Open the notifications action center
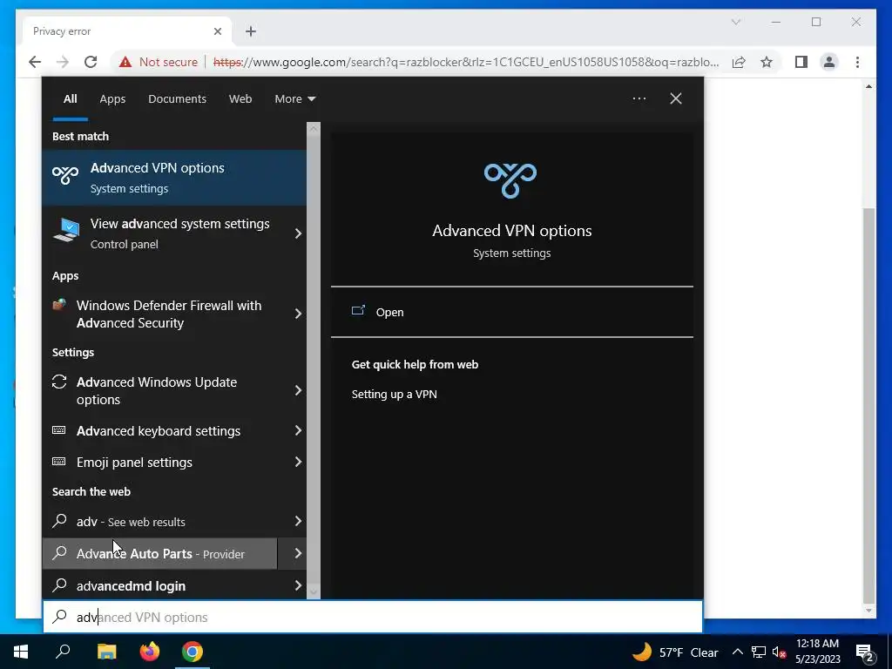892x669 pixels. click(x=865, y=652)
